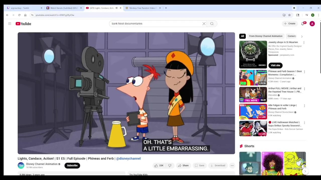This screenshot has height=180, width=321.
Task: Open Supa Strikas live thumbnail
Action: pos(253,128)
